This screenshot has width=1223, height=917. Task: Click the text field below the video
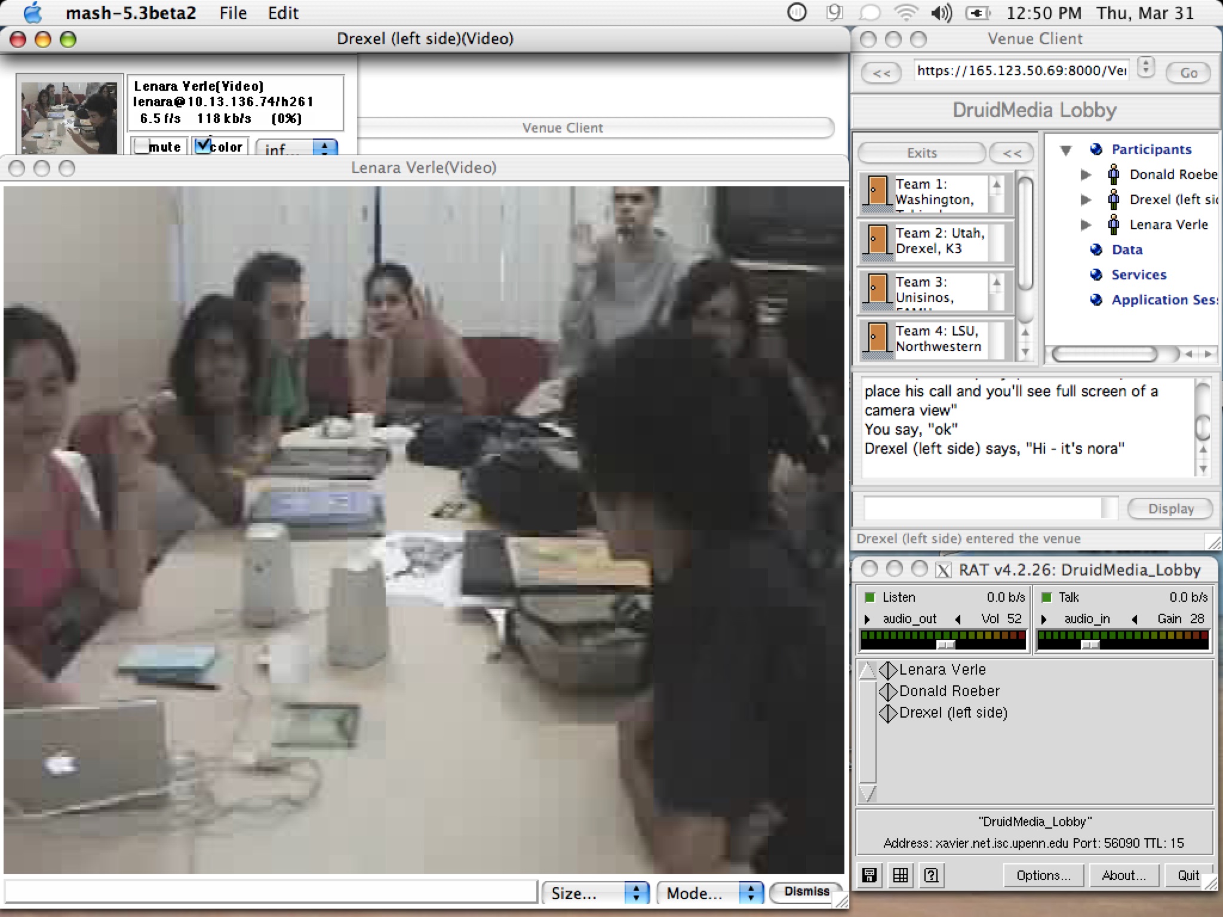[x=271, y=892]
